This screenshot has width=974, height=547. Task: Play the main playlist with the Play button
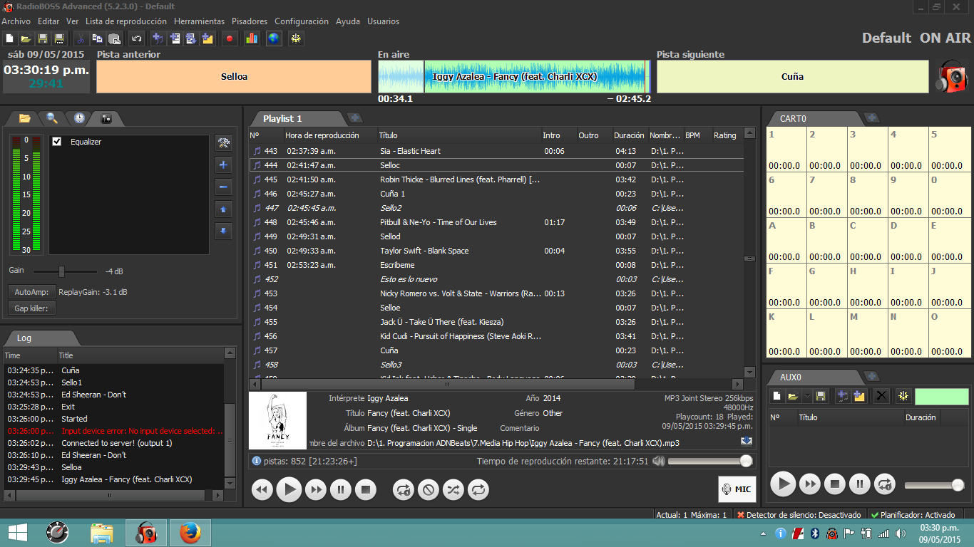(x=289, y=489)
